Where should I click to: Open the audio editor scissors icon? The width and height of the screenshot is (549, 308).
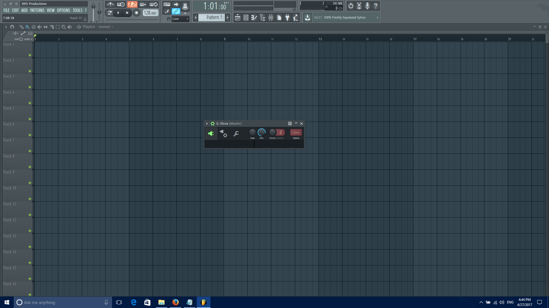point(359,6)
